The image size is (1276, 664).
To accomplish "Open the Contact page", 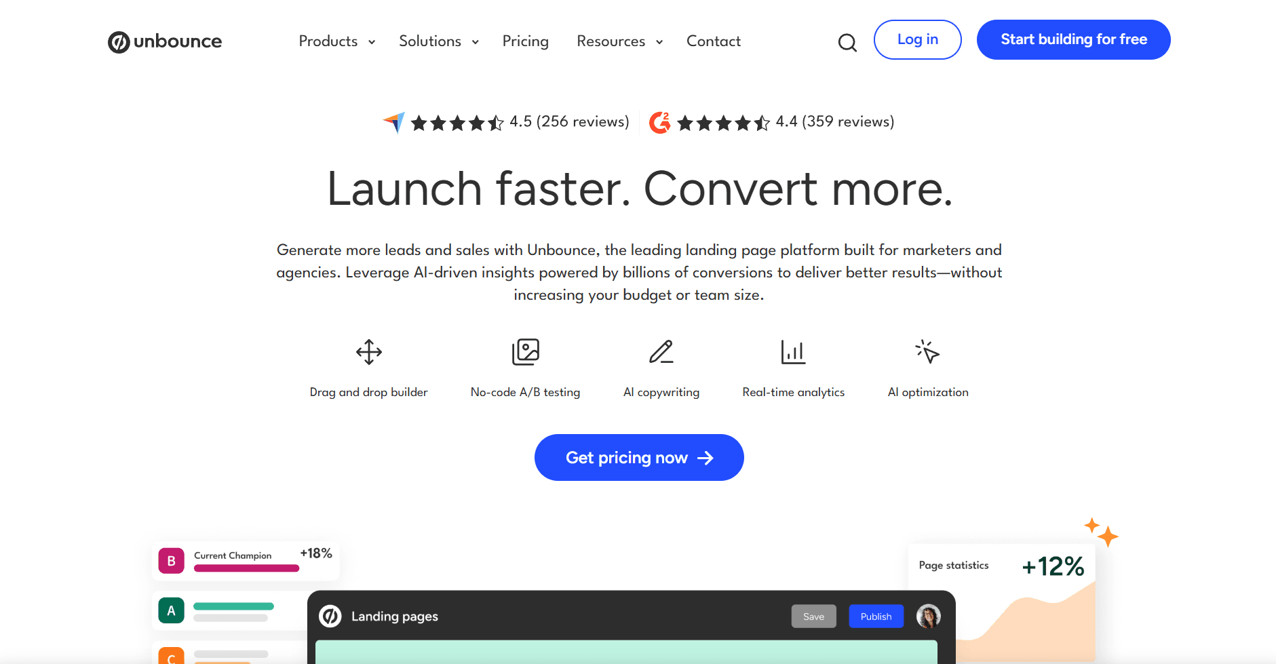I will pyautogui.click(x=714, y=41).
